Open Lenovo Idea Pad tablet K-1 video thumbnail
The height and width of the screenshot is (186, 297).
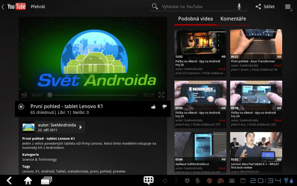tap(256, 147)
